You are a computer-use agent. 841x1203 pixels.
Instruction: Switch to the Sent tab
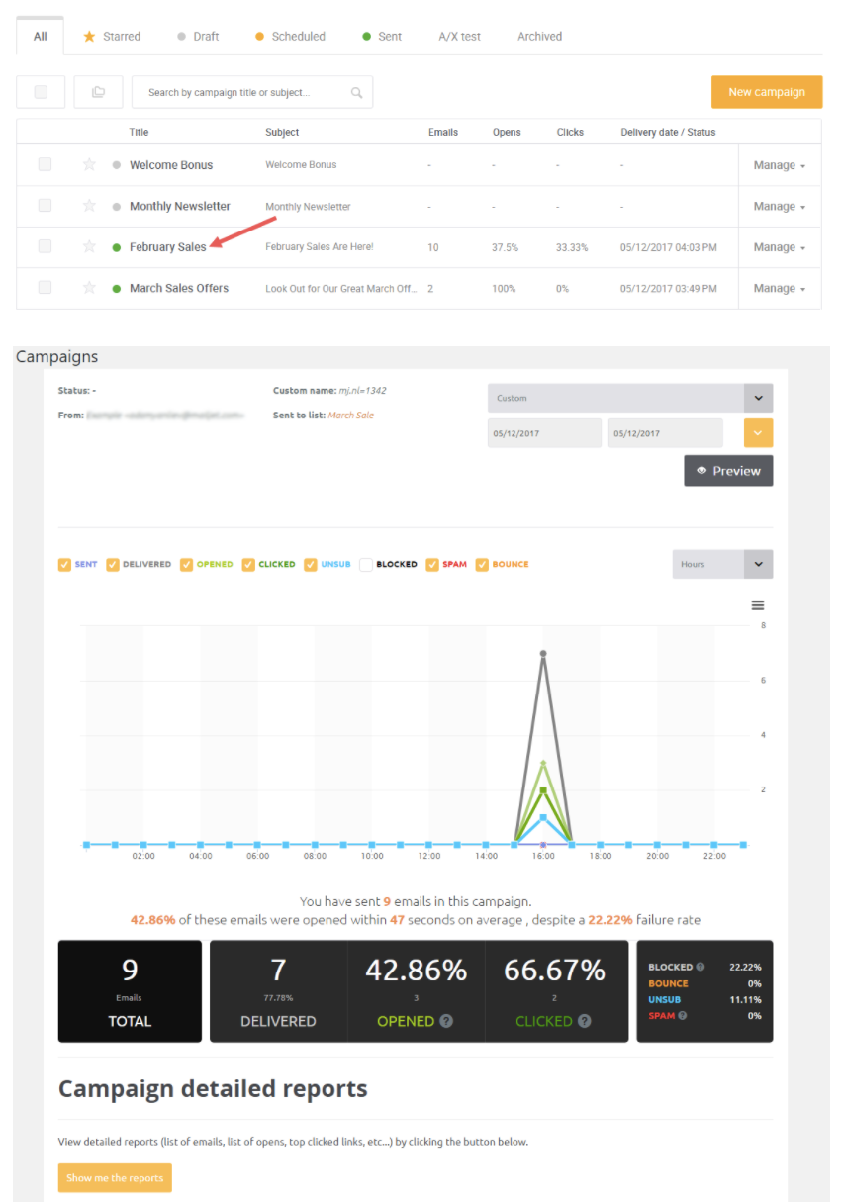click(x=382, y=37)
